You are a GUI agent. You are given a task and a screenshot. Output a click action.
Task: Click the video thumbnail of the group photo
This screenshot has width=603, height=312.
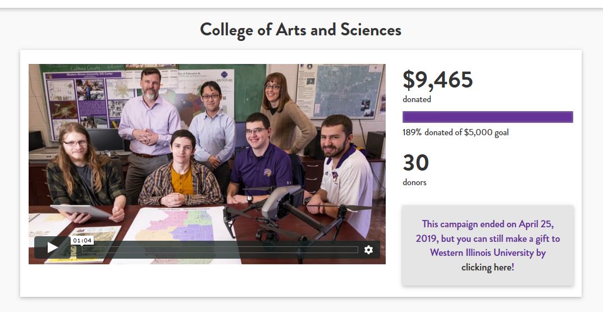(207, 140)
